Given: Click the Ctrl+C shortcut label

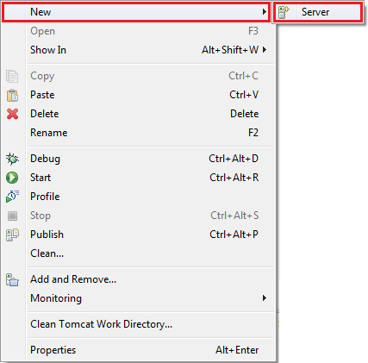Looking at the screenshot, I should 244,76.
